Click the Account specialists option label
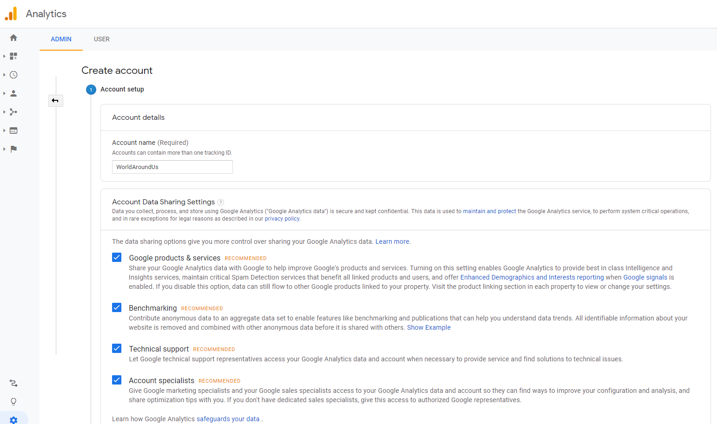 162,381
